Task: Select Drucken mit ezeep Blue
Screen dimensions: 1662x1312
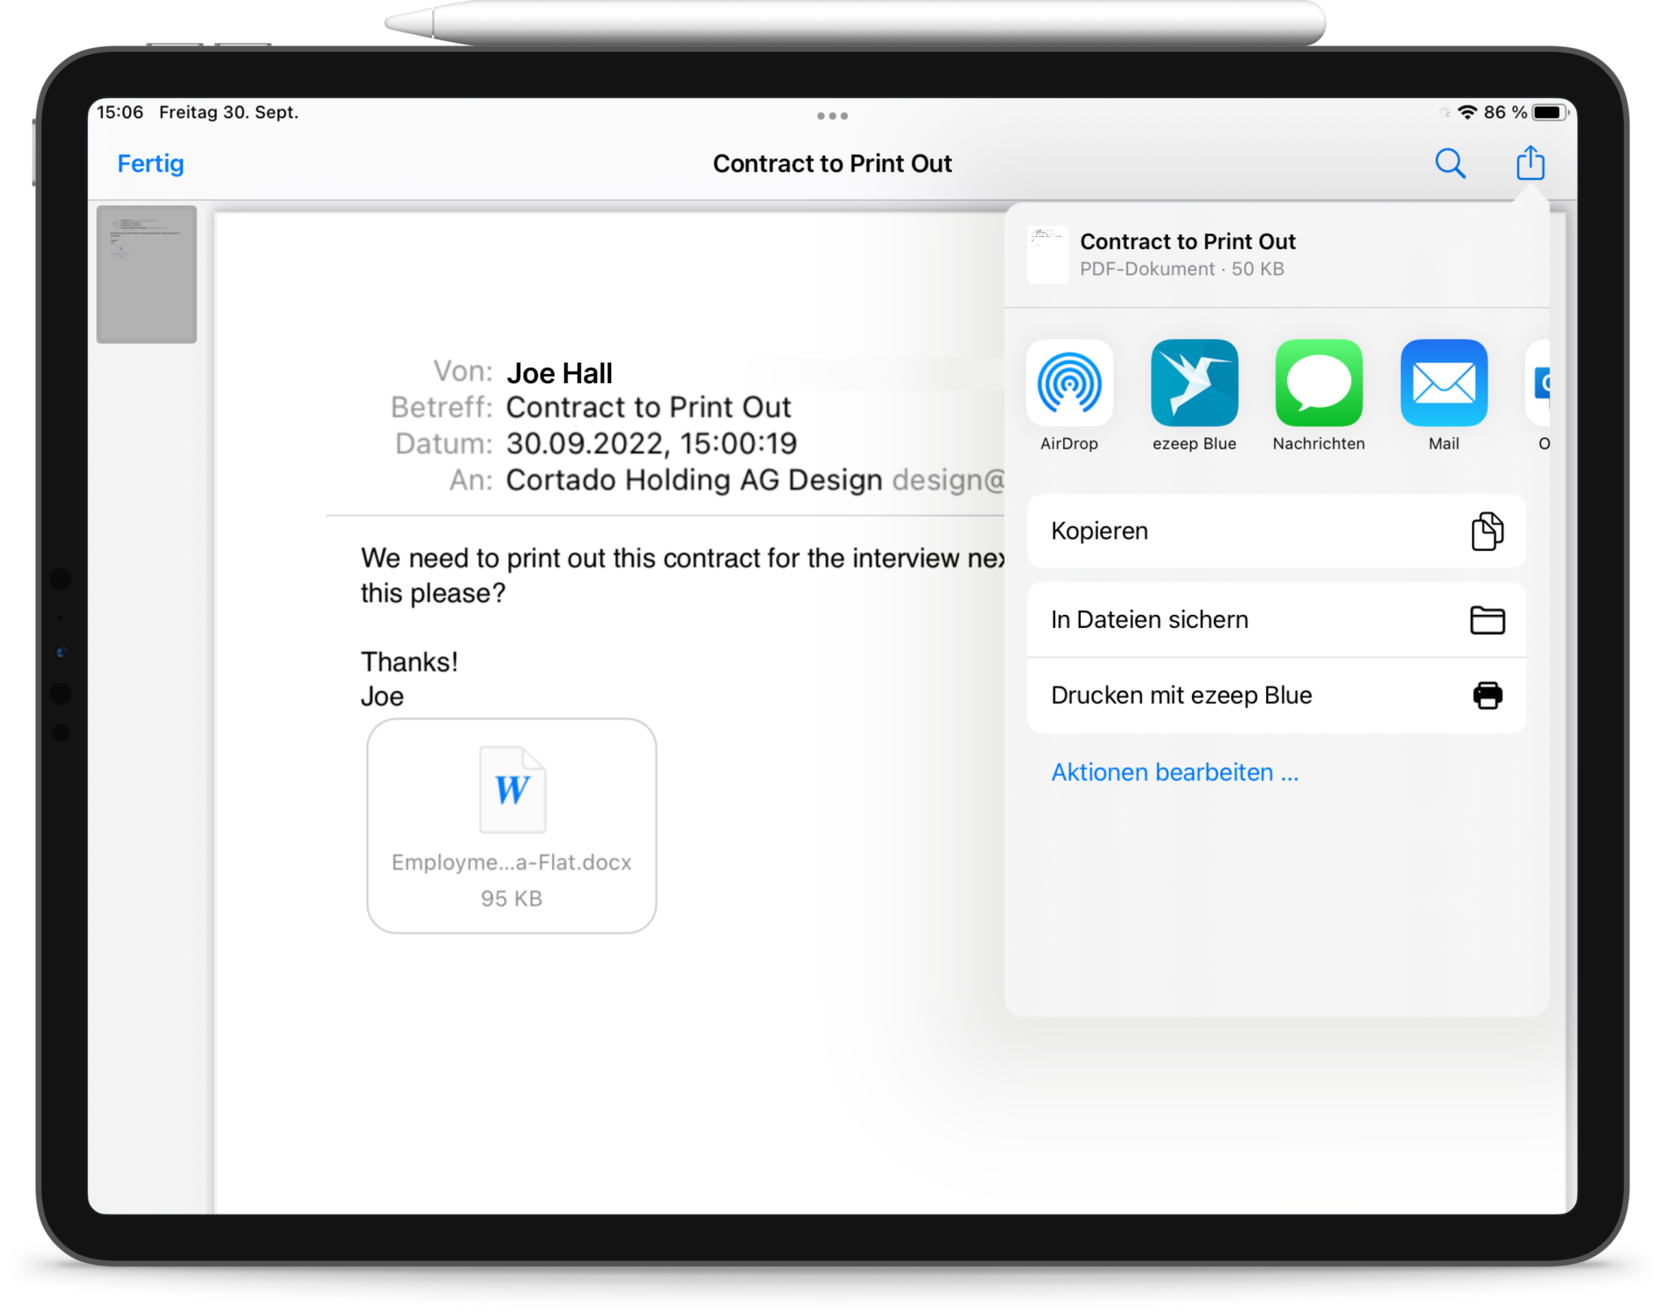Action: coord(1182,695)
